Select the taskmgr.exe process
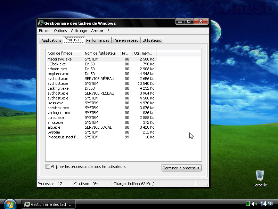Viewport: 278px width, 209px height. click(x=58, y=88)
